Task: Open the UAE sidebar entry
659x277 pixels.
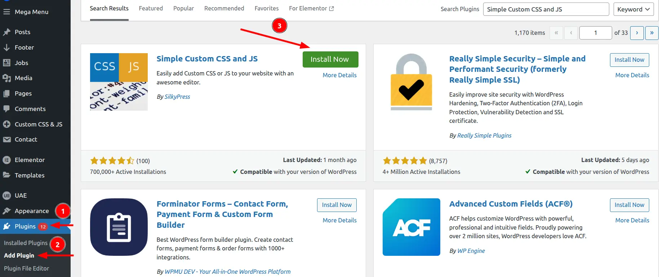Action: pos(20,195)
